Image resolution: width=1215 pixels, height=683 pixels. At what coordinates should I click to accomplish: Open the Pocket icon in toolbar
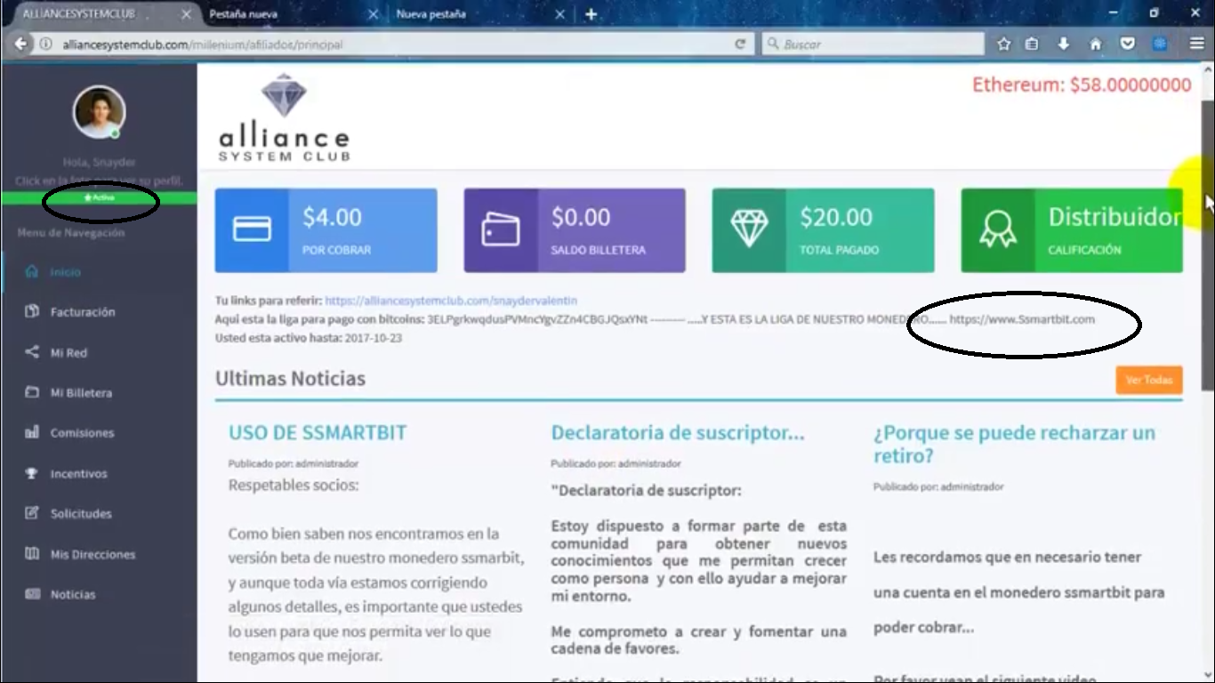click(1127, 44)
